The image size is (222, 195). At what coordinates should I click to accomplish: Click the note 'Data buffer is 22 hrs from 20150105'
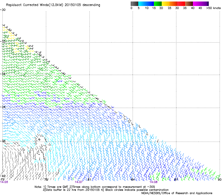73,190
